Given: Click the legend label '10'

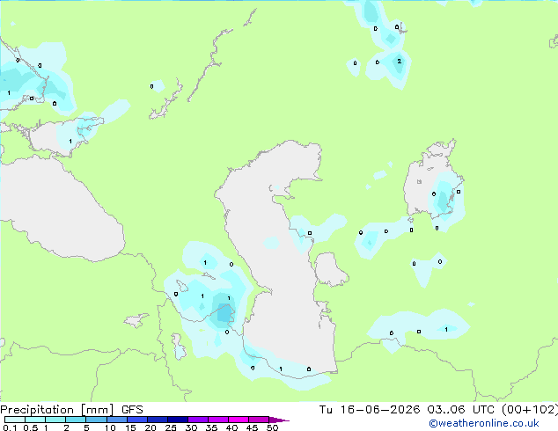Looking at the screenshot, I should point(110,427).
